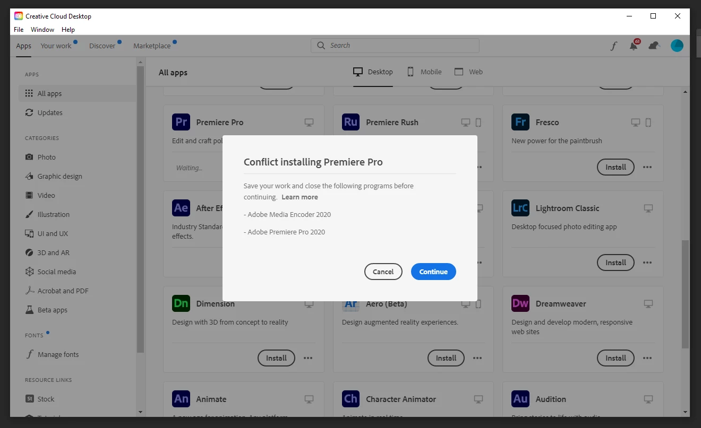Viewport: 701px width, 428px height.
Task: Show Desktop apps tab
Action: [373, 72]
